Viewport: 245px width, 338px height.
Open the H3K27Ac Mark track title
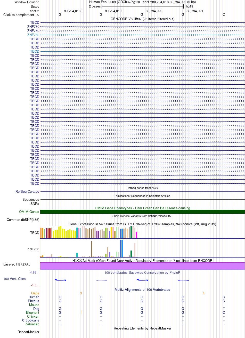(142, 261)
